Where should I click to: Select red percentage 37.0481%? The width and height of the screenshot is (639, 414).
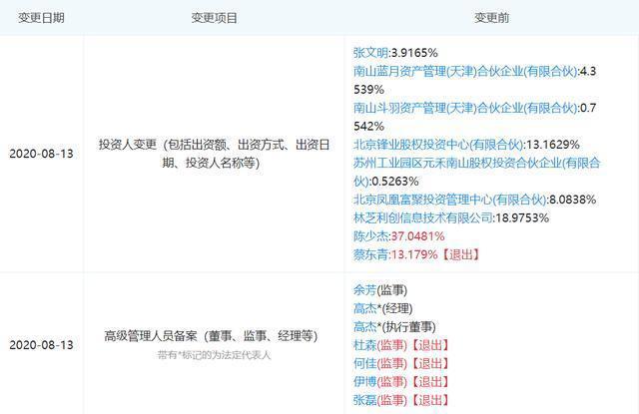(x=417, y=236)
